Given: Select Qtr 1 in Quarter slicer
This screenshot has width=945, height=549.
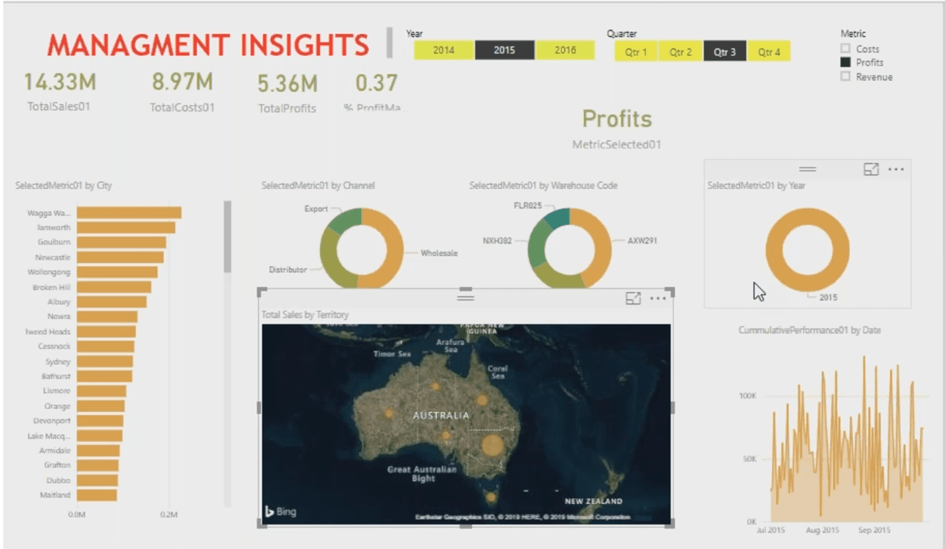Looking at the screenshot, I should coord(636,52).
